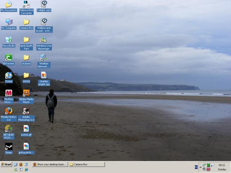Image resolution: width=231 pixels, height=173 pixels.
Task: Select the McAfee Security desktop icon
Action: (8, 93)
